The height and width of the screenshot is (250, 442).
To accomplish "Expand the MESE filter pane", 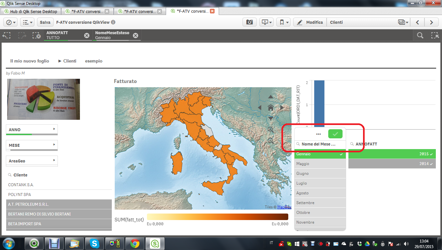I will click(x=32, y=145).
